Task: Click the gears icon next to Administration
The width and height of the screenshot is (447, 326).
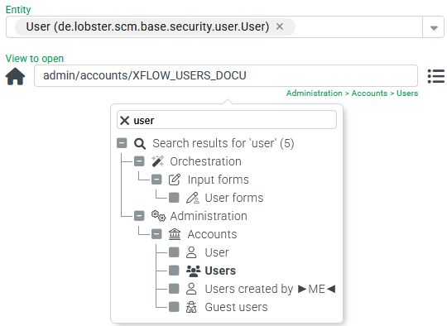Action: click(158, 216)
